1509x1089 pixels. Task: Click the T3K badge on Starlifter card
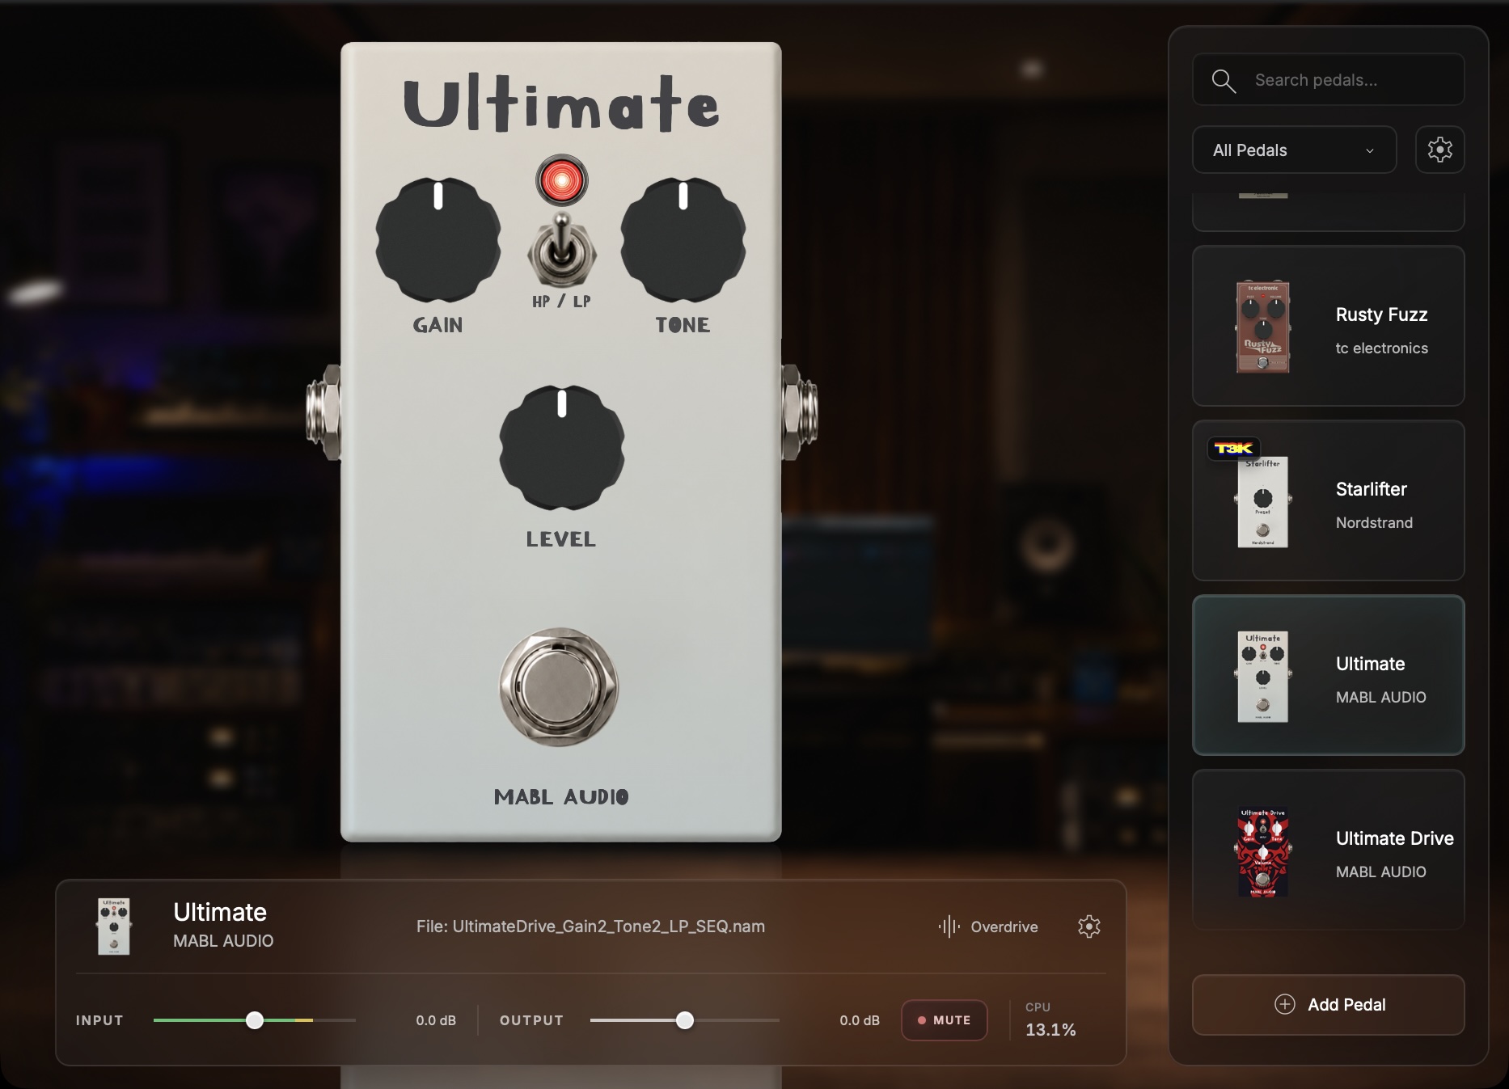(1233, 449)
